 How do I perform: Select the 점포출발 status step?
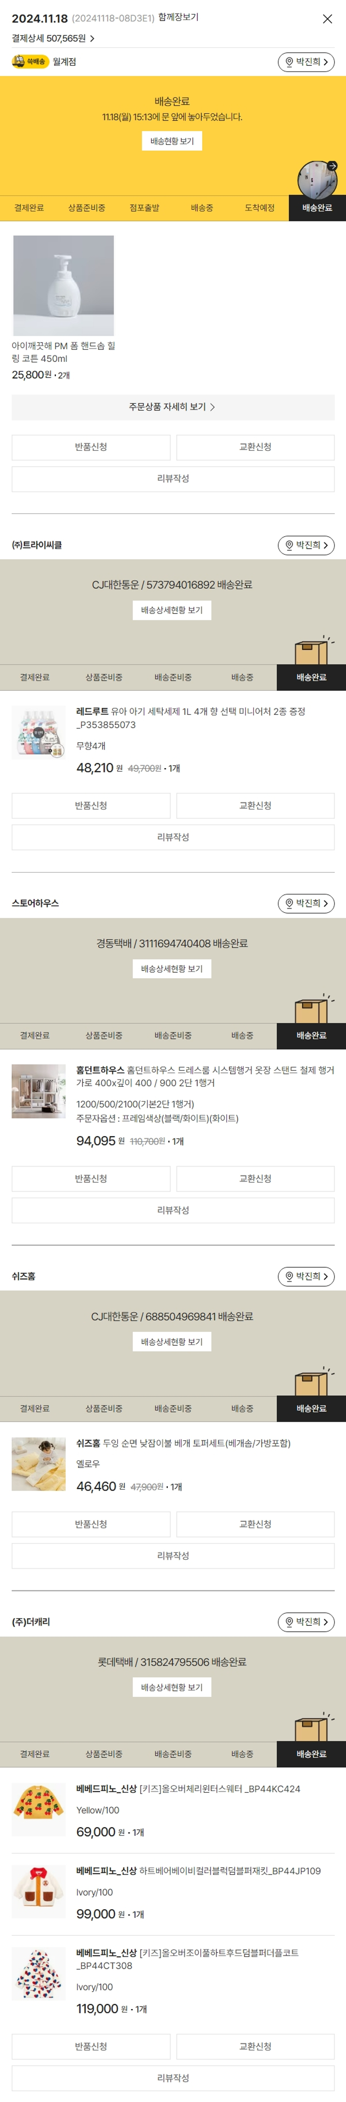tap(144, 208)
